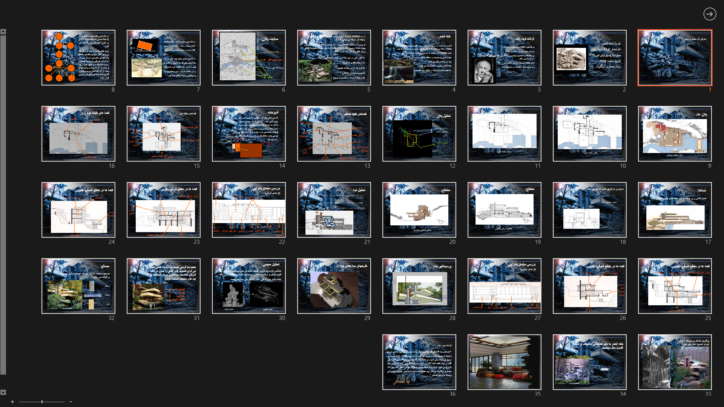724x407 pixels.
Task: Jump to slide 8 with the orange bubble diagram
Action: [x=78, y=58]
